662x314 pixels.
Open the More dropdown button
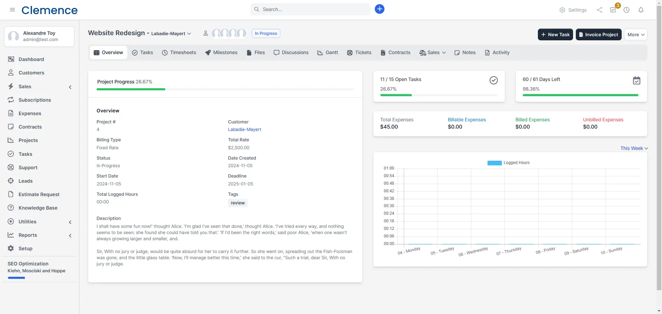click(x=635, y=34)
